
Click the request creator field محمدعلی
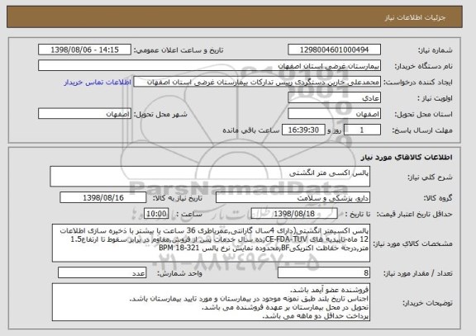[x=257, y=83]
